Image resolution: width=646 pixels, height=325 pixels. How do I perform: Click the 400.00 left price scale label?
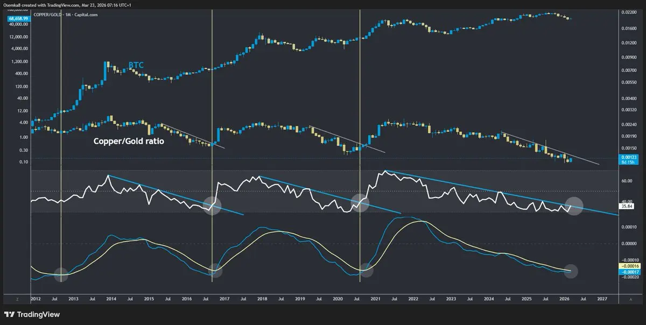[22, 74]
